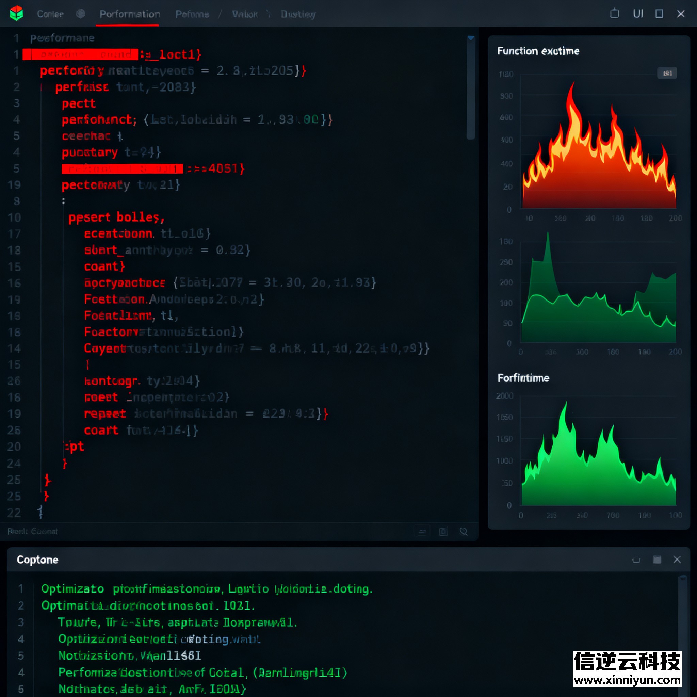Viewport: 697px width, 697px height.
Task: Click the green cube app logo
Action: coord(16,14)
